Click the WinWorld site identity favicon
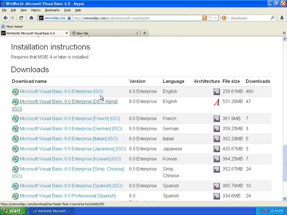 tap(41, 18)
